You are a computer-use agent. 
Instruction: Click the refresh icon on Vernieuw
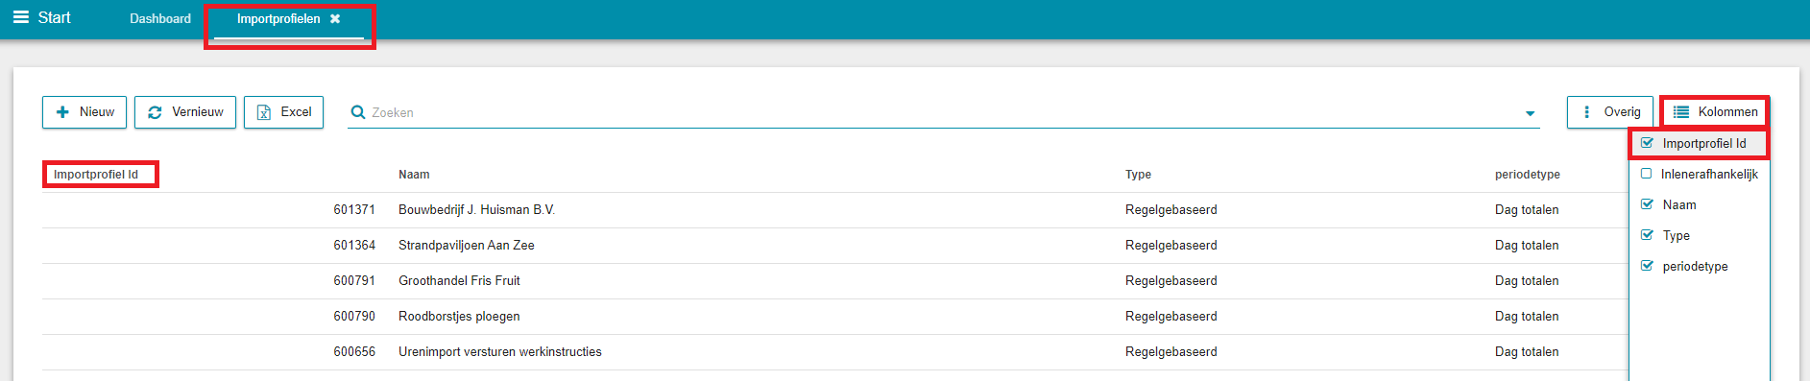155,112
